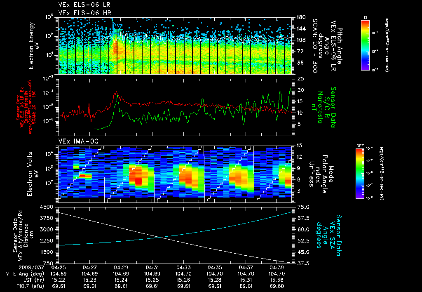
Task: Click the LST value '15.36'
Action: [277, 280]
